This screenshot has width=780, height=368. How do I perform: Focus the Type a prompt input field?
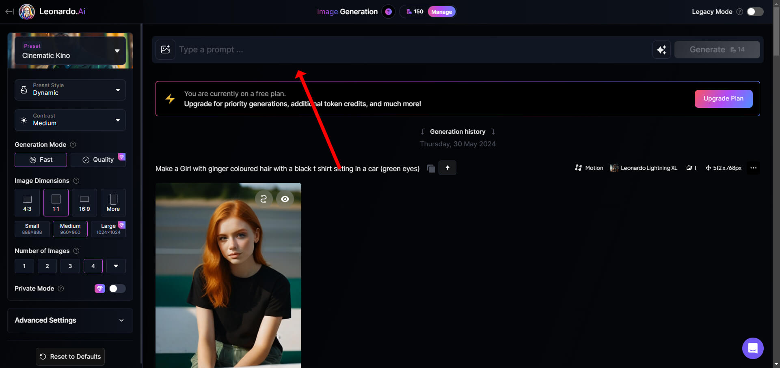pyautogui.click(x=412, y=49)
